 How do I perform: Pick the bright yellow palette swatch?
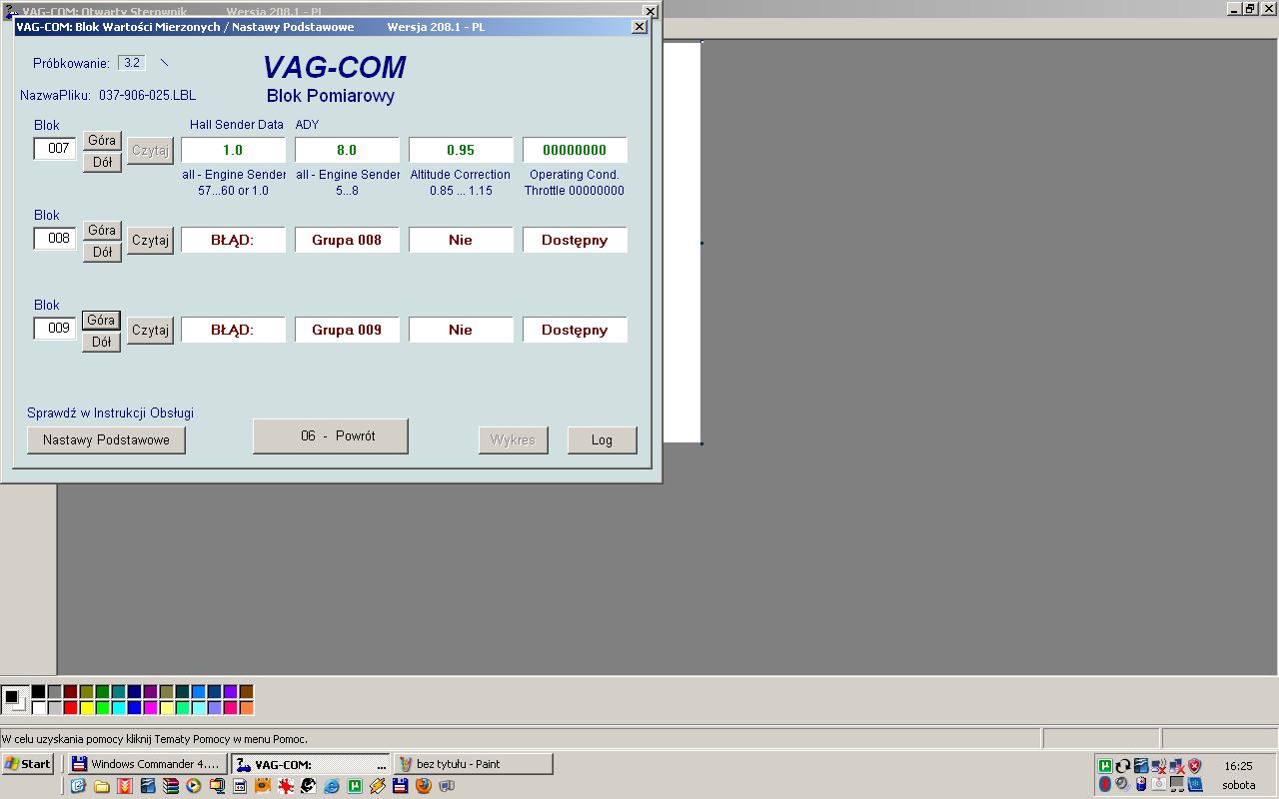86,708
